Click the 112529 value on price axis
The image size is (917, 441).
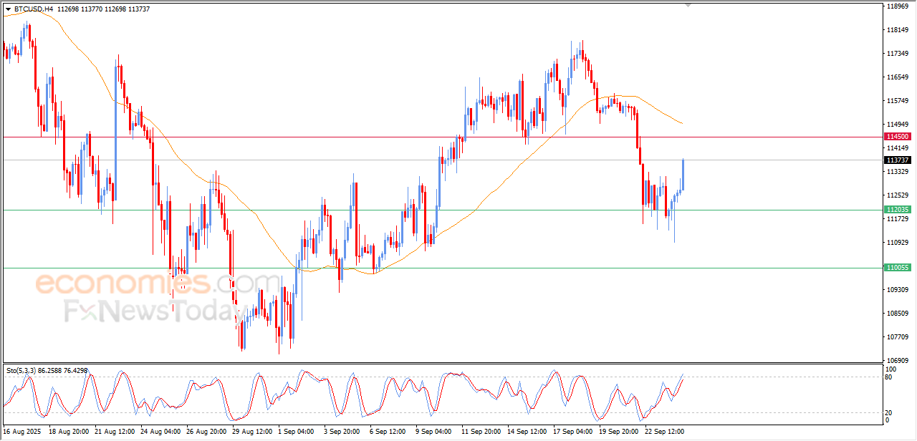click(x=898, y=195)
